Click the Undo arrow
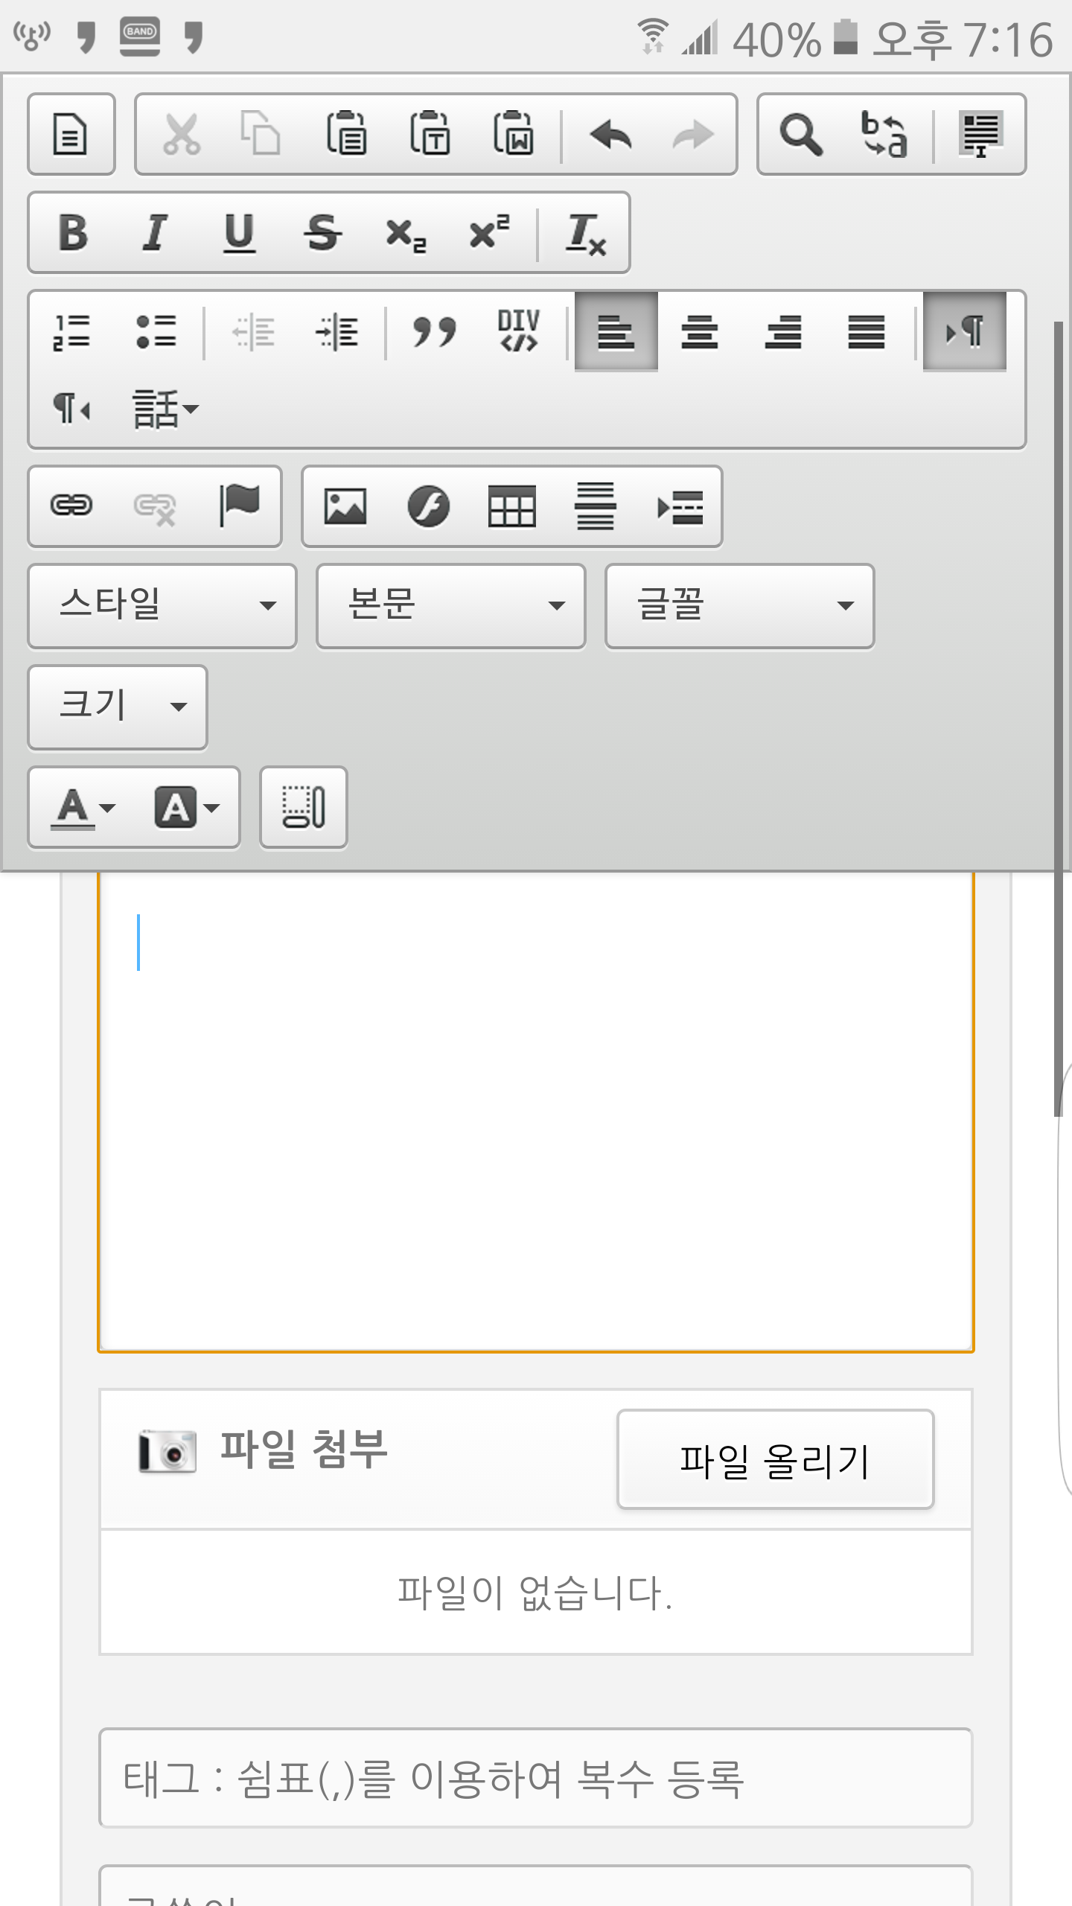This screenshot has width=1072, height=1906. click(610, 136)
